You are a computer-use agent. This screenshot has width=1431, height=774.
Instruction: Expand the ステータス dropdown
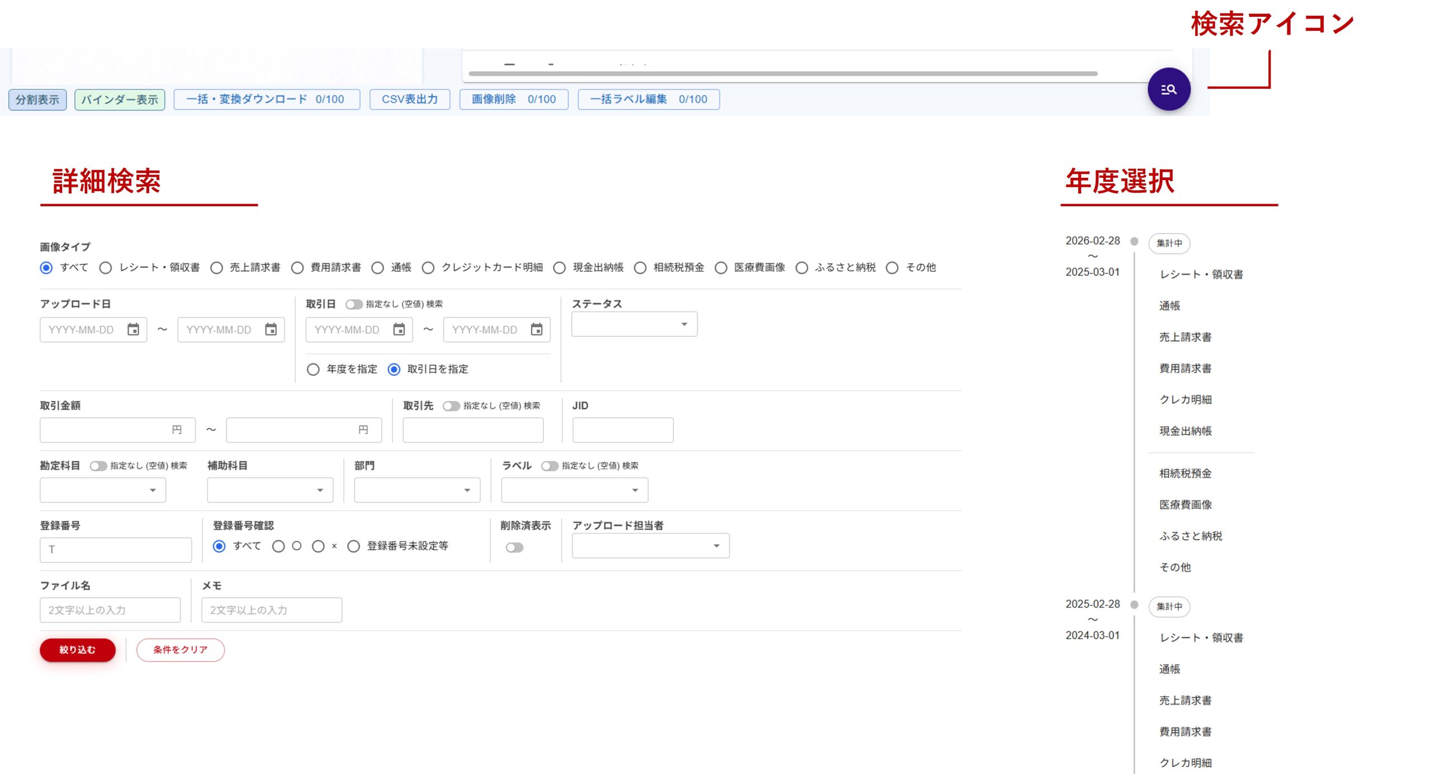coord(634,324)
